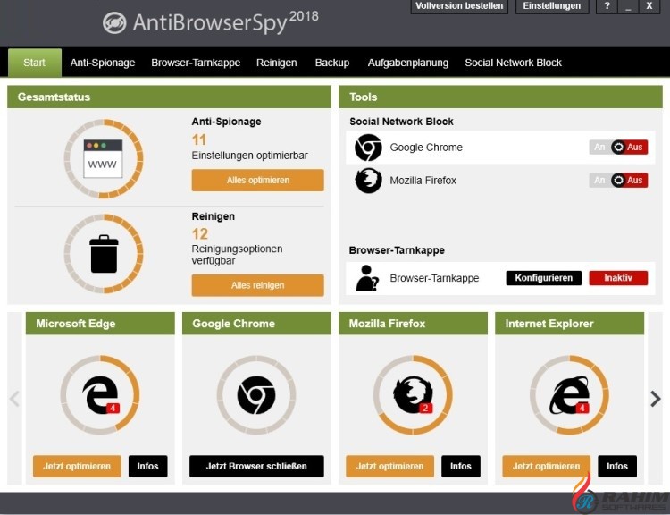Image resolution: width=670 pixels, height=515 pixels.
Task: Click 'Reinigungsoptionen verfügbar' text
Action: pyautogui.click(x=237, y=255)
